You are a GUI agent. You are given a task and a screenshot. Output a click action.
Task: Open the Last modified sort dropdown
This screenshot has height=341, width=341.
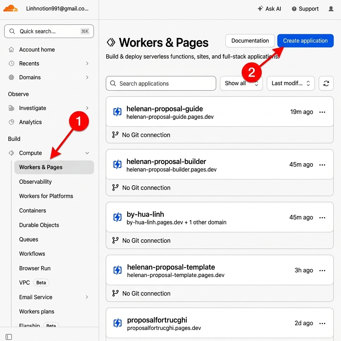tap(290, 83)
